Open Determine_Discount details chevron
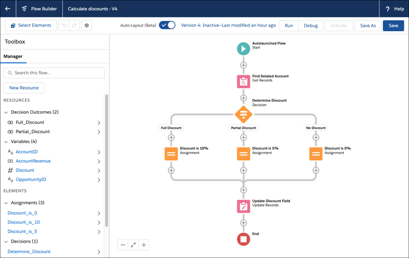 (x=99, y=252)
